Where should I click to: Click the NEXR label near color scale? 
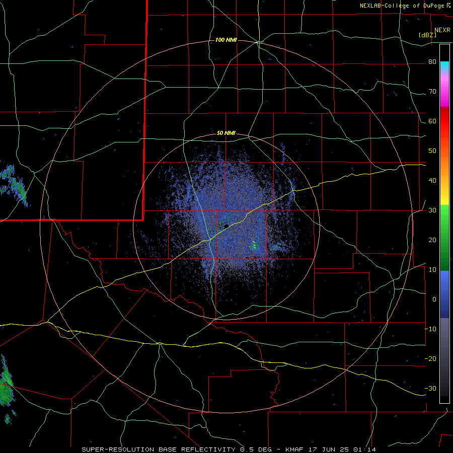(x=442, y=30)
